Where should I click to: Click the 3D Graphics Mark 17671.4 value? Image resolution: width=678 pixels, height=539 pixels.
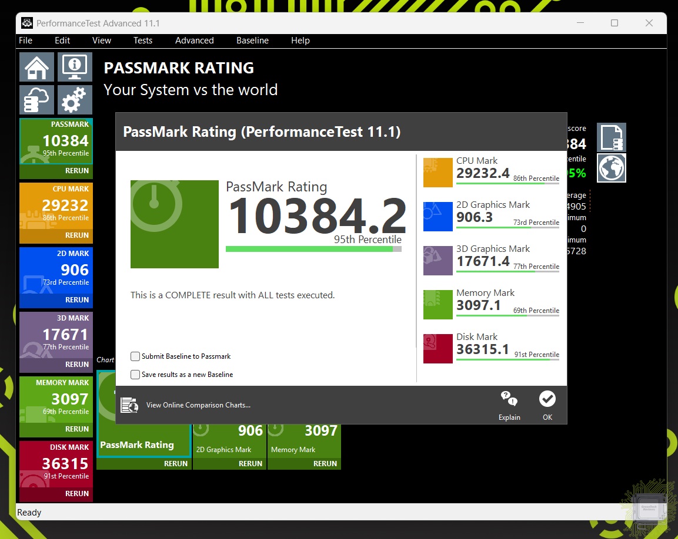[483, 261]
